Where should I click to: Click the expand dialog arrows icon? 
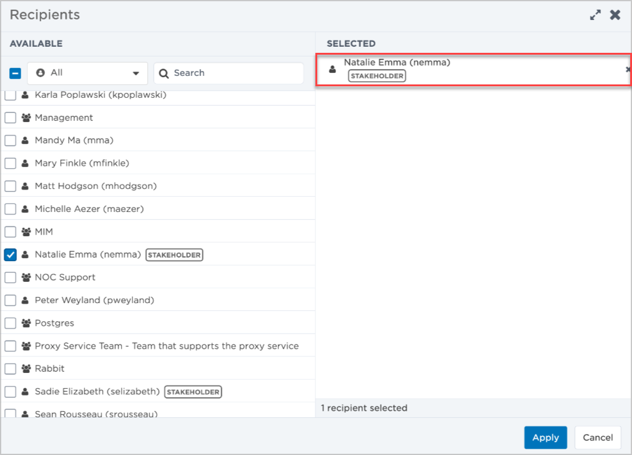(x=596, y=15)
